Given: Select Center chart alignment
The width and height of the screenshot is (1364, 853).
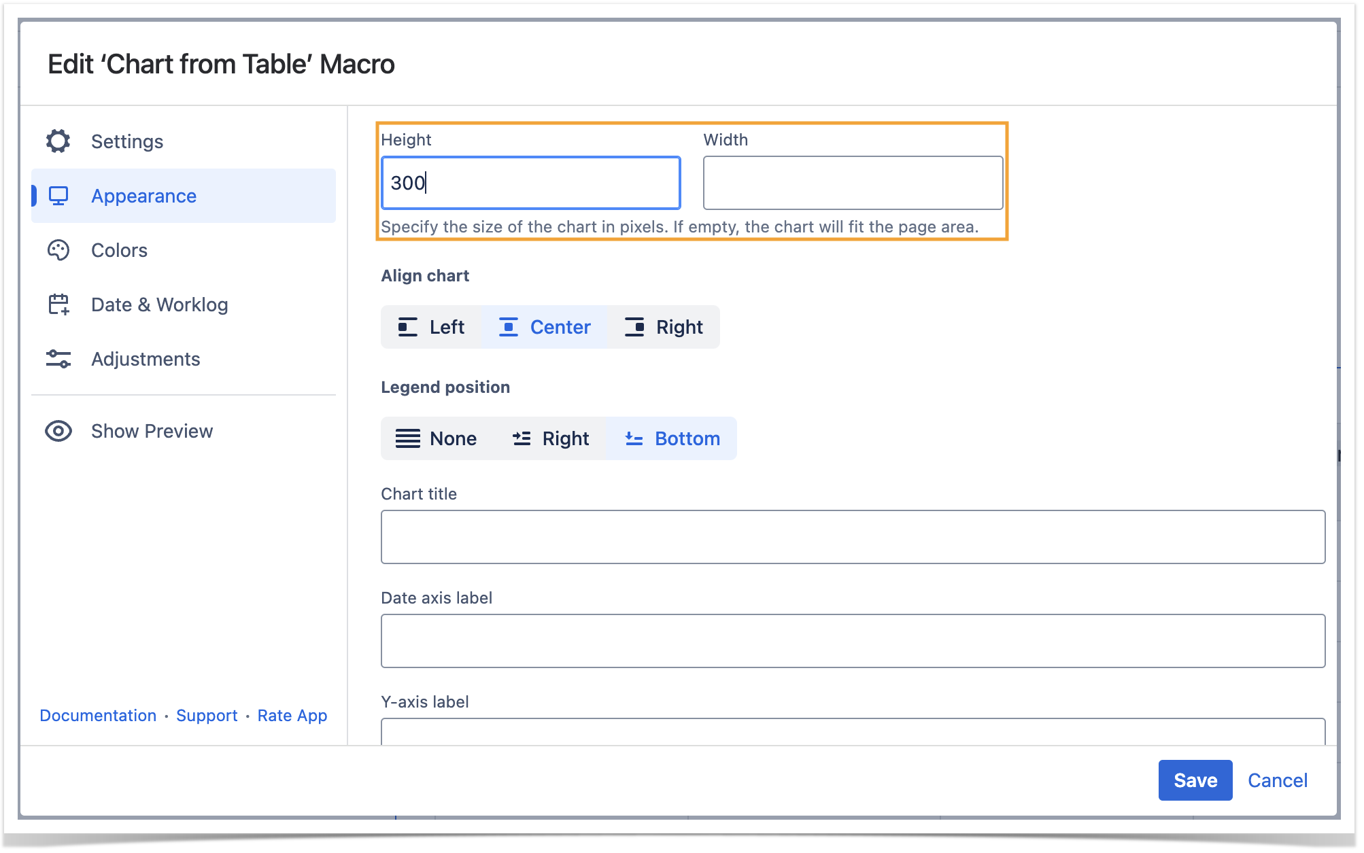Looking at the screenshot, I should pos(544,327).
